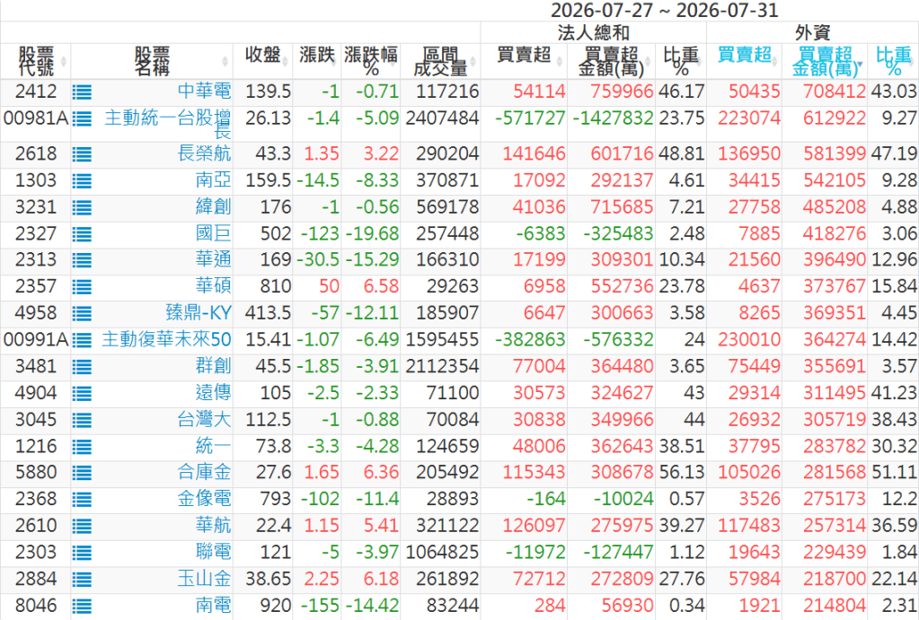Sort by 法人總和 買賣超 column header
This screenshot has height=620, width=919.
coord(524,62)
